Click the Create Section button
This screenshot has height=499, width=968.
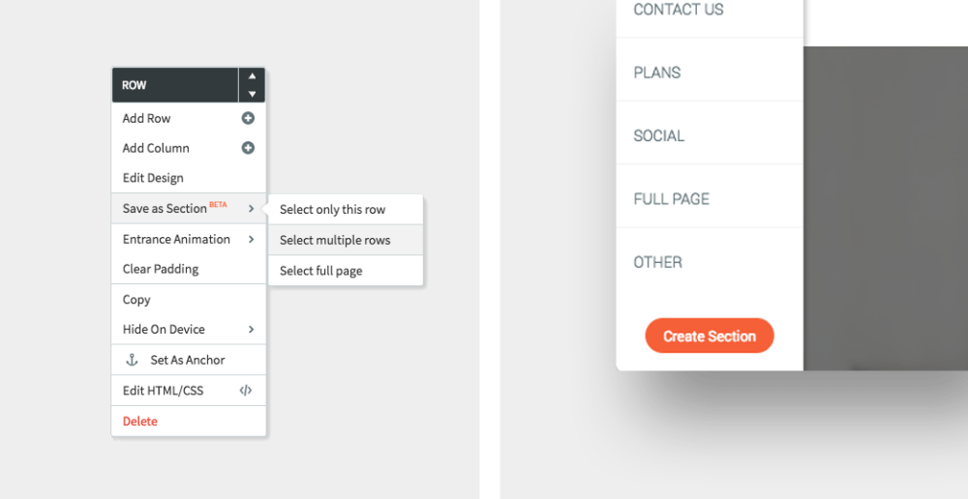point(710,337)
